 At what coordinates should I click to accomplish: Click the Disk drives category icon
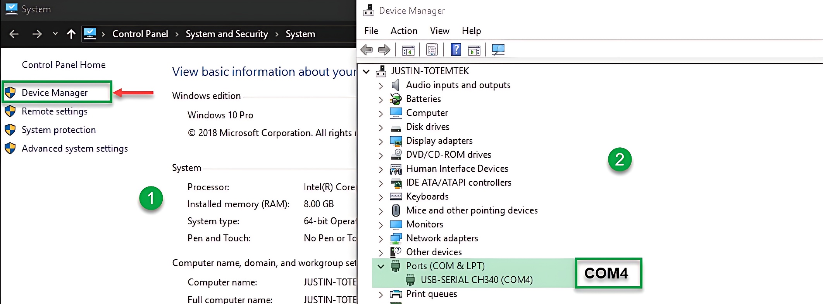(x=396, y=128)
